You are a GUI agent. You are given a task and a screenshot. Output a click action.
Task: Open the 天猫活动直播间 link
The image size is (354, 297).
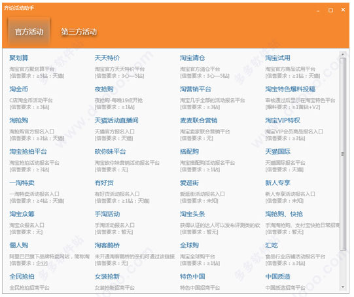116,120
